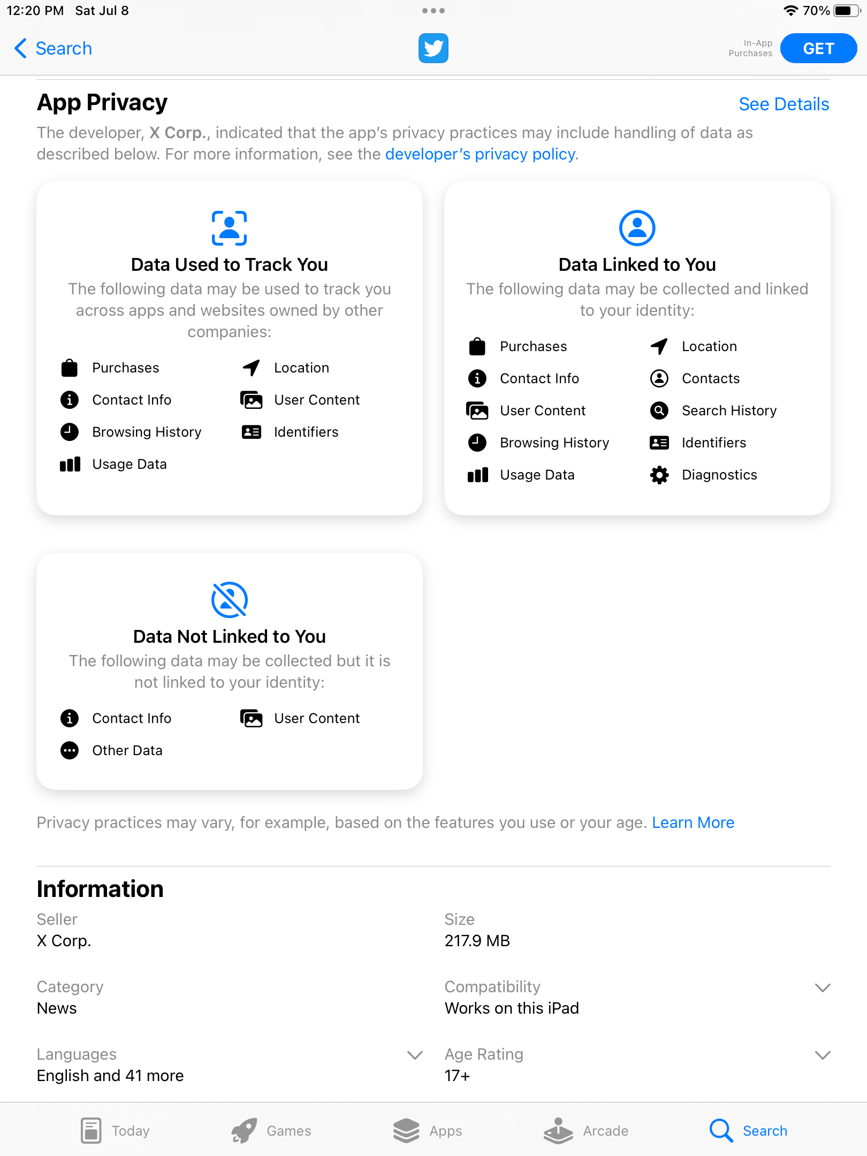Tap the back chevron next to Search
Image resolution: width=867 pixels, height=1156 pixels.
click(20, 48)
